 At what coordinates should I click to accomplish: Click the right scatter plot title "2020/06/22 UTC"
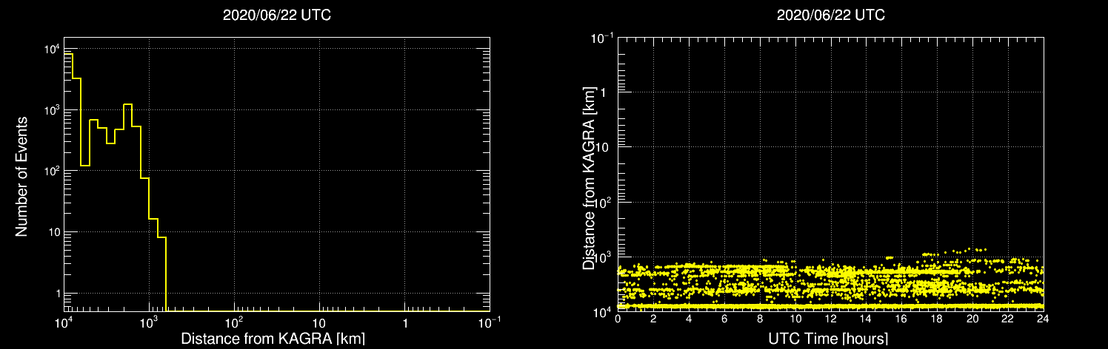[x=830, y=16]
